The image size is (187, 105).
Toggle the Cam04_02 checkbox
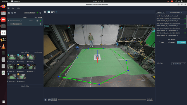[8, 71]
